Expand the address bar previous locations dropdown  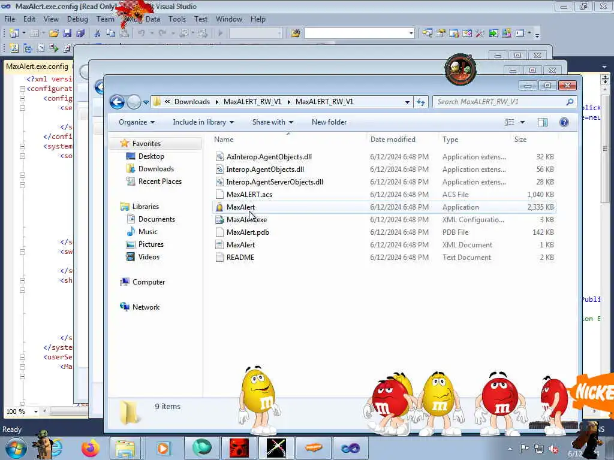407,102
